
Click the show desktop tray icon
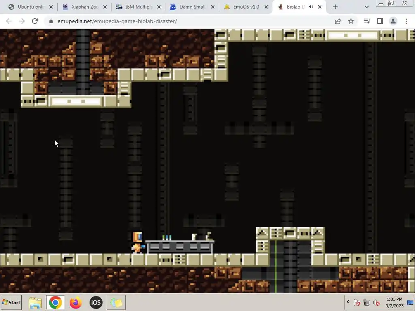tap(410, 302)
